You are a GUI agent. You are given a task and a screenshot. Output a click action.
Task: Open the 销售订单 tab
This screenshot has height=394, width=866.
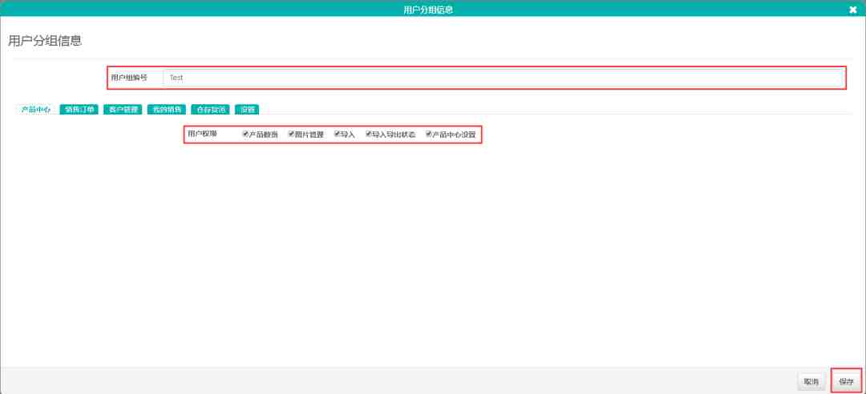click(79, 110)
